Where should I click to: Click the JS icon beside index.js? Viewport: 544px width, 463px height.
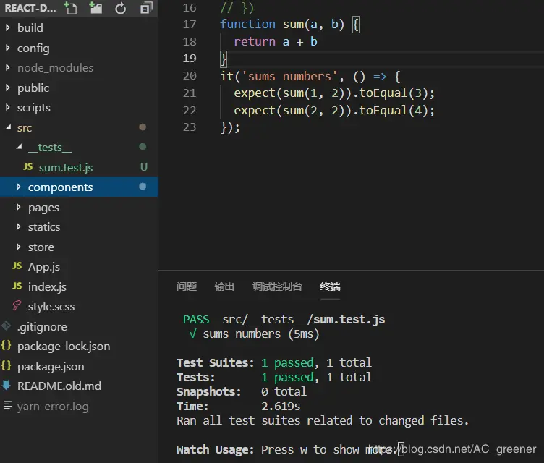(17, 286)
